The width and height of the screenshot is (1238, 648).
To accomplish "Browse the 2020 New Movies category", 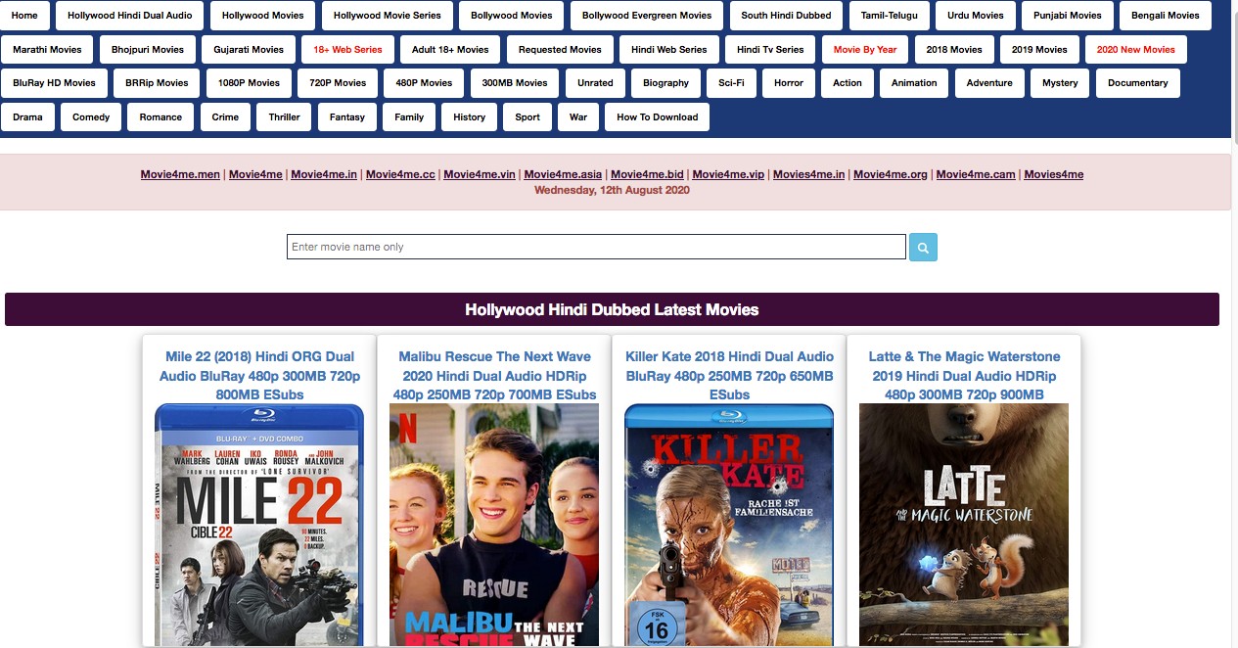I will click(x=1135, y=49).
